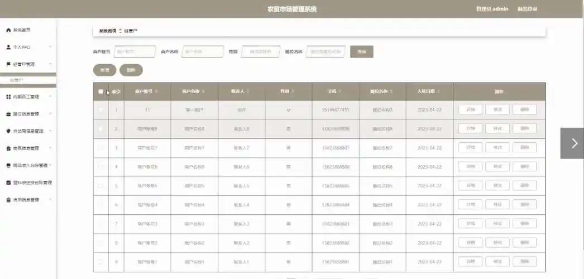The width and height of the screenshot is (584, 279).
Task: Check the checkbox for row 7
Action: (x=100, y=224)
